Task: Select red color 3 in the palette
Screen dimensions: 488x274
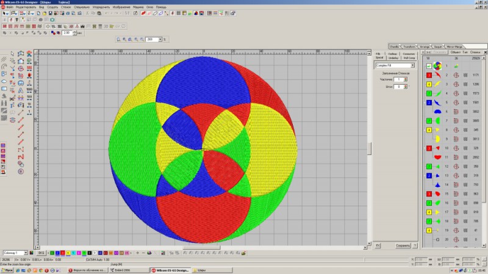Action: click(x=63, y=253)
